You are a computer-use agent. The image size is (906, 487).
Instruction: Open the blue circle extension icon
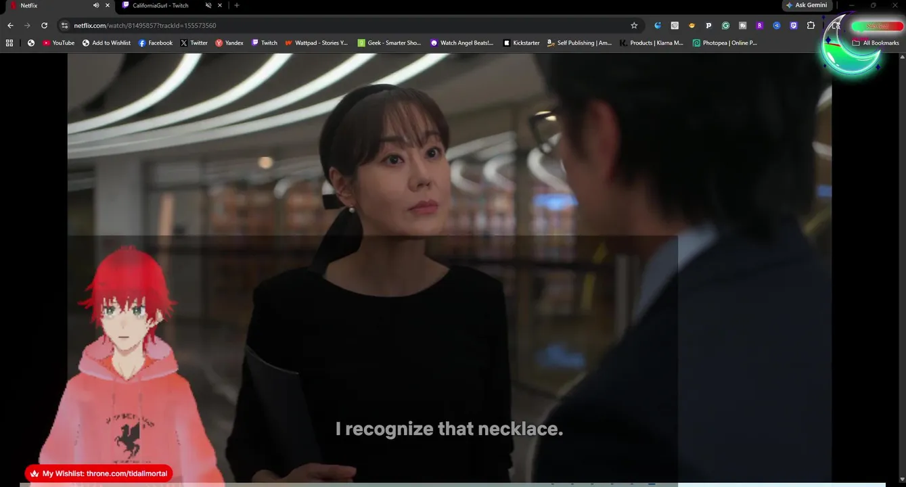click(x=777, y=26)
